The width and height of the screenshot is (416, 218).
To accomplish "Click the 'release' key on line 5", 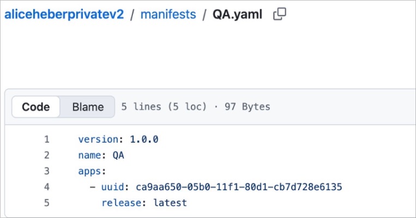I will [x=118, y=203].
